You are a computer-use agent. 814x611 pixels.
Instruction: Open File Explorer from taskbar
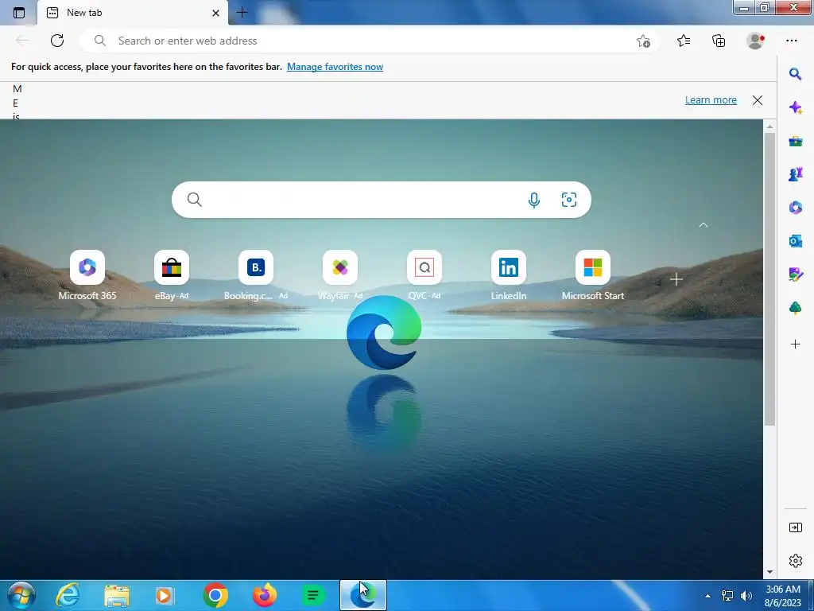coord(117,595)
